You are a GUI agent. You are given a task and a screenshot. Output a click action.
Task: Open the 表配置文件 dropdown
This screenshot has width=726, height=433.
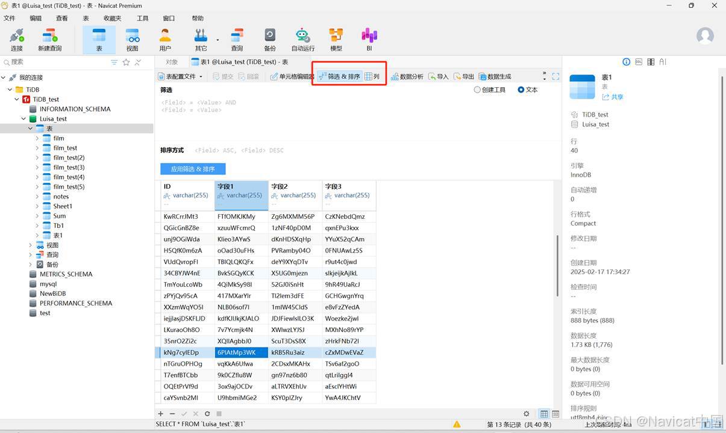coord(180,76)
